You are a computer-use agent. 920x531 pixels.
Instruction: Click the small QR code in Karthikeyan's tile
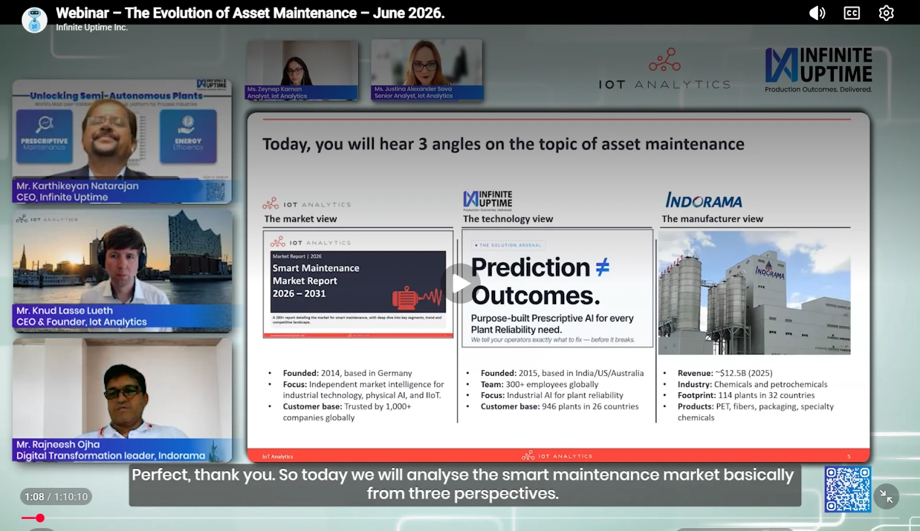(x=216, y=191)
